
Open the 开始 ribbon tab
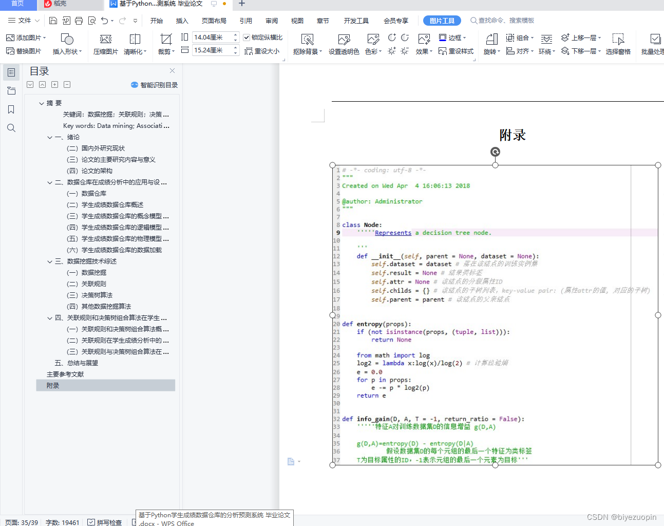(x=157, y=21)
